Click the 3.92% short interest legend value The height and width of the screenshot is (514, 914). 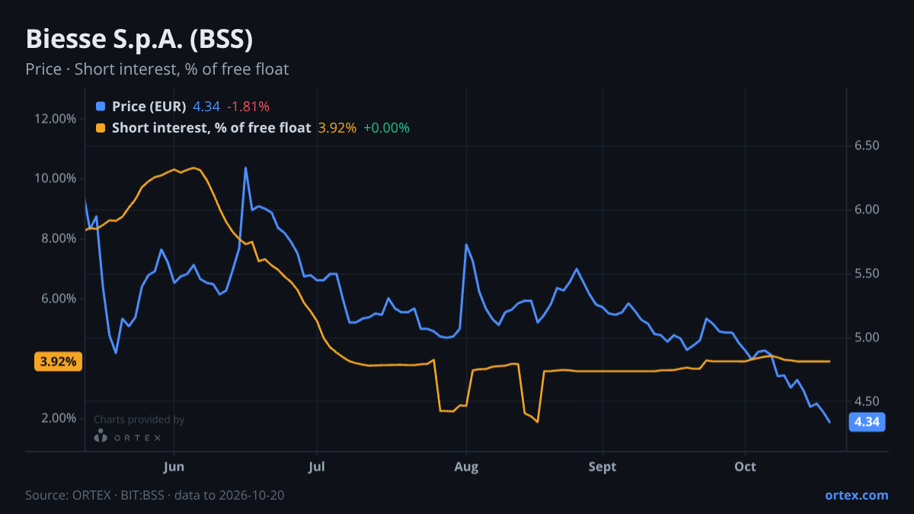click(x=337, y=128)
